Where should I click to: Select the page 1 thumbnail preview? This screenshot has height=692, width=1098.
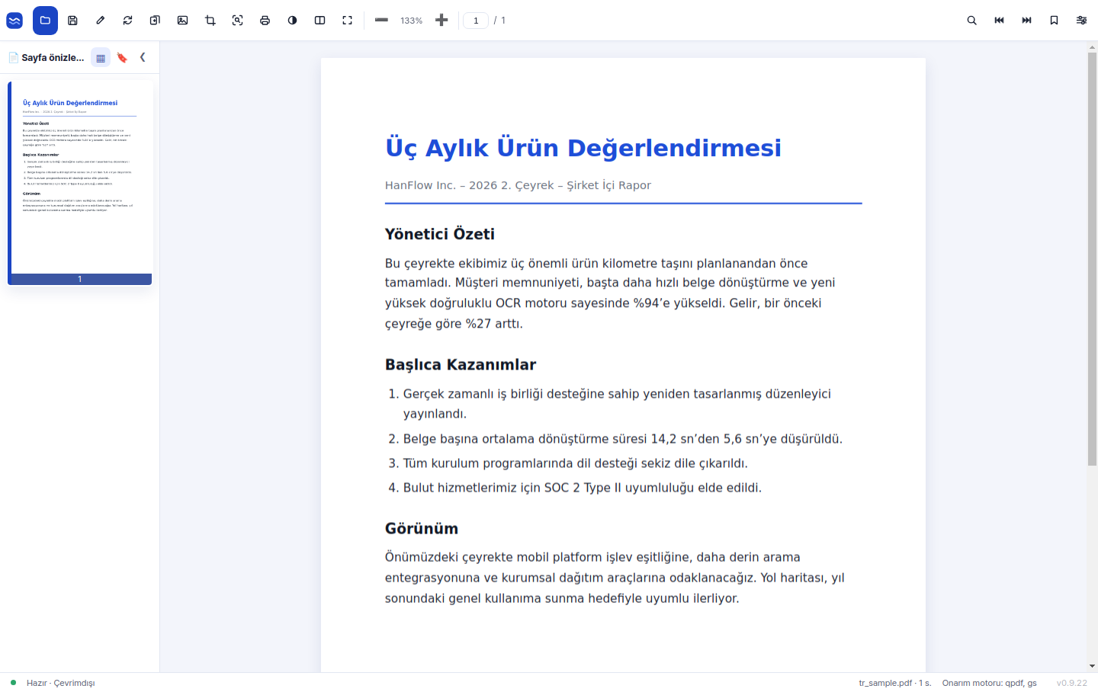[80, 183]
